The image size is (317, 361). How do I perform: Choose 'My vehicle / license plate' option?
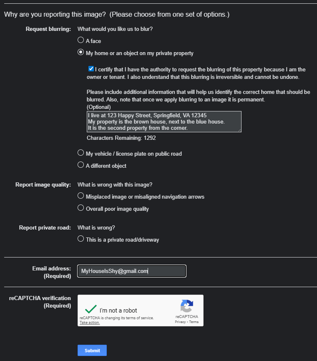[x=81, y=153]
